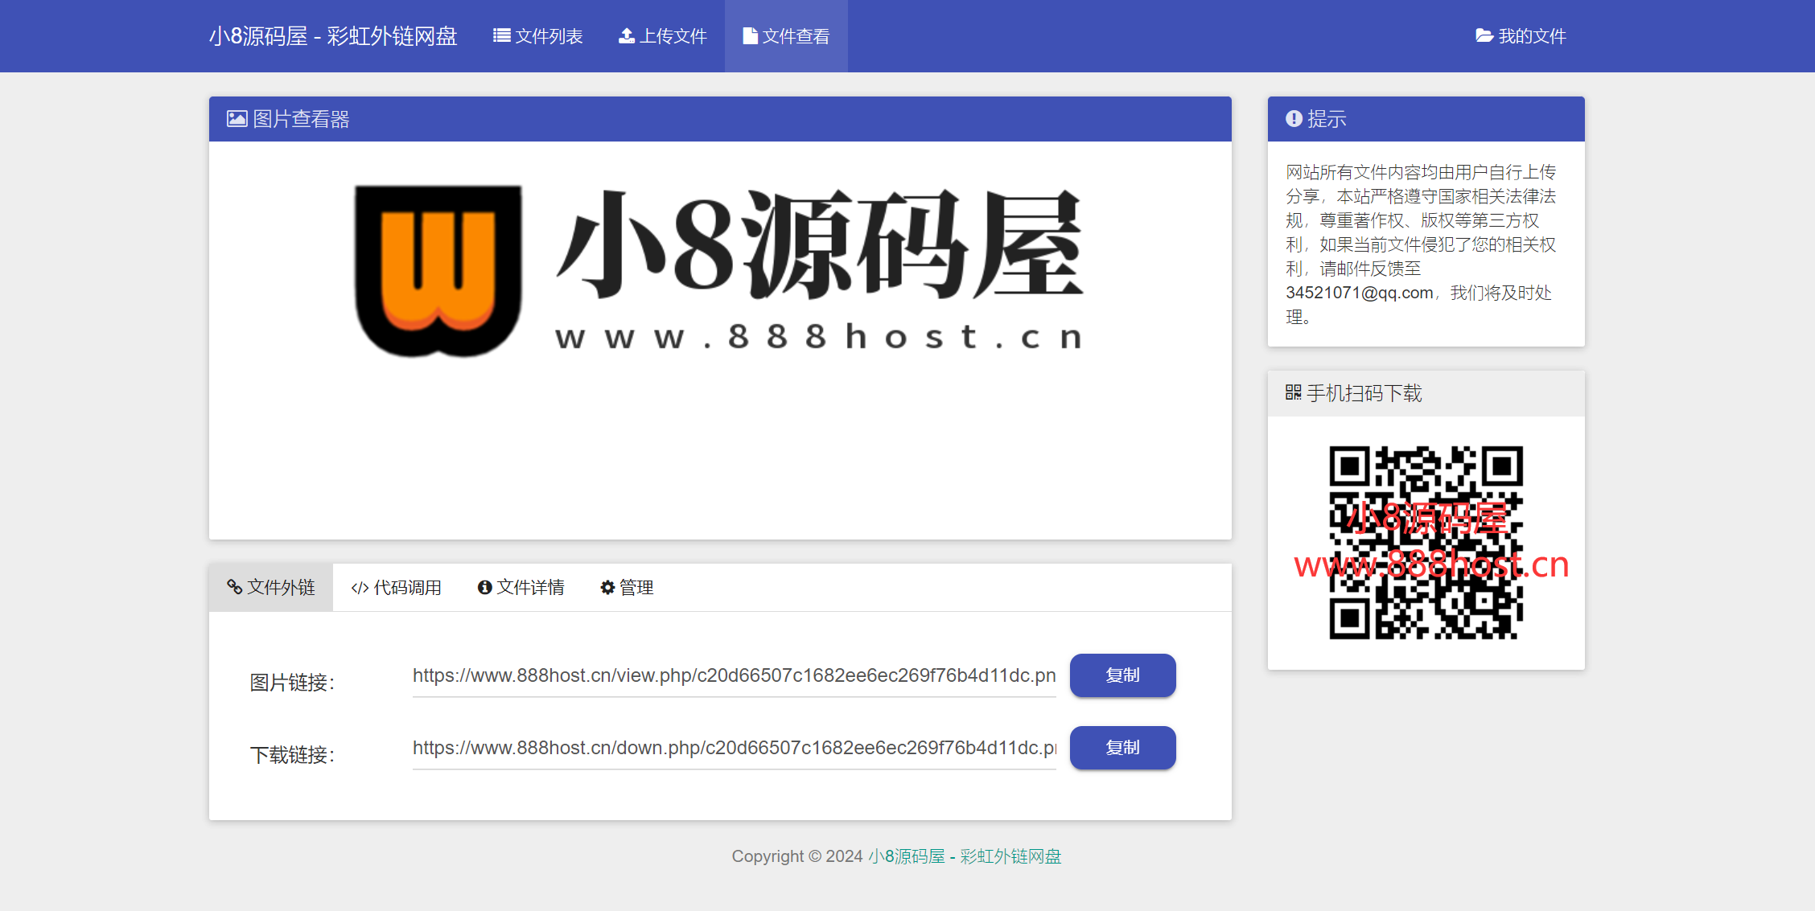Open the 管理 tab
This screenshot has width=1815, height=911.
click(627, 588)
